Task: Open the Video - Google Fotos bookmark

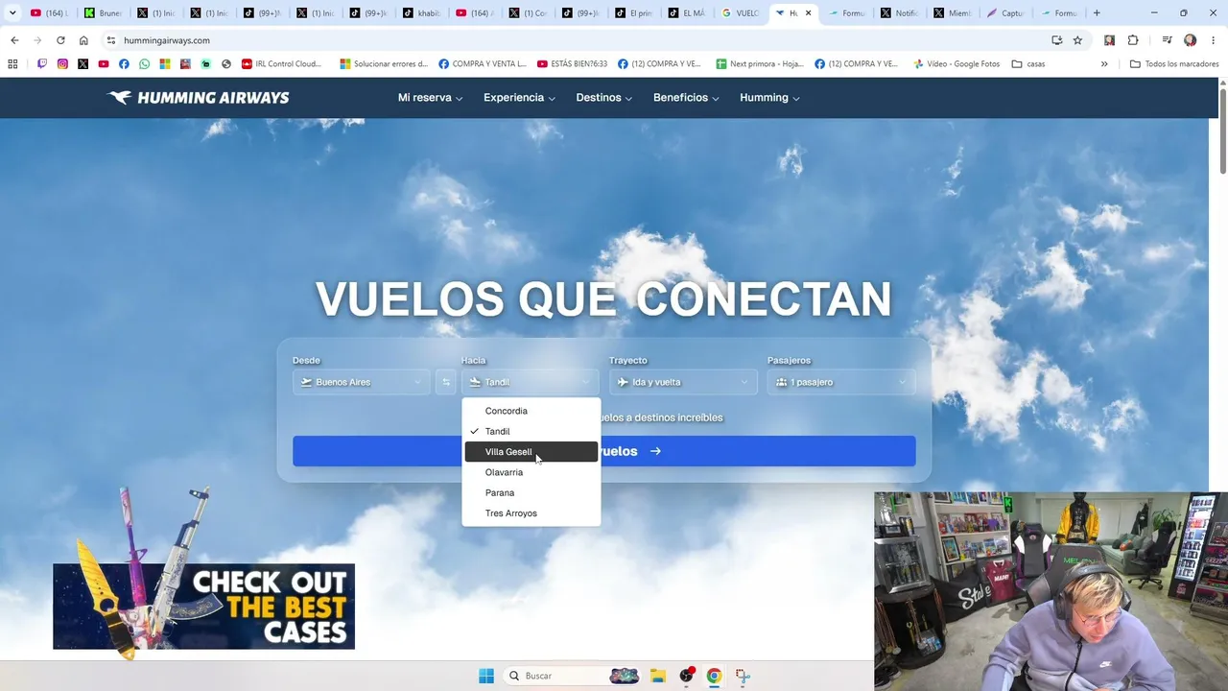Action: 956,64
